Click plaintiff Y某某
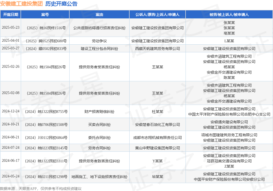 [x=157, y=161]
